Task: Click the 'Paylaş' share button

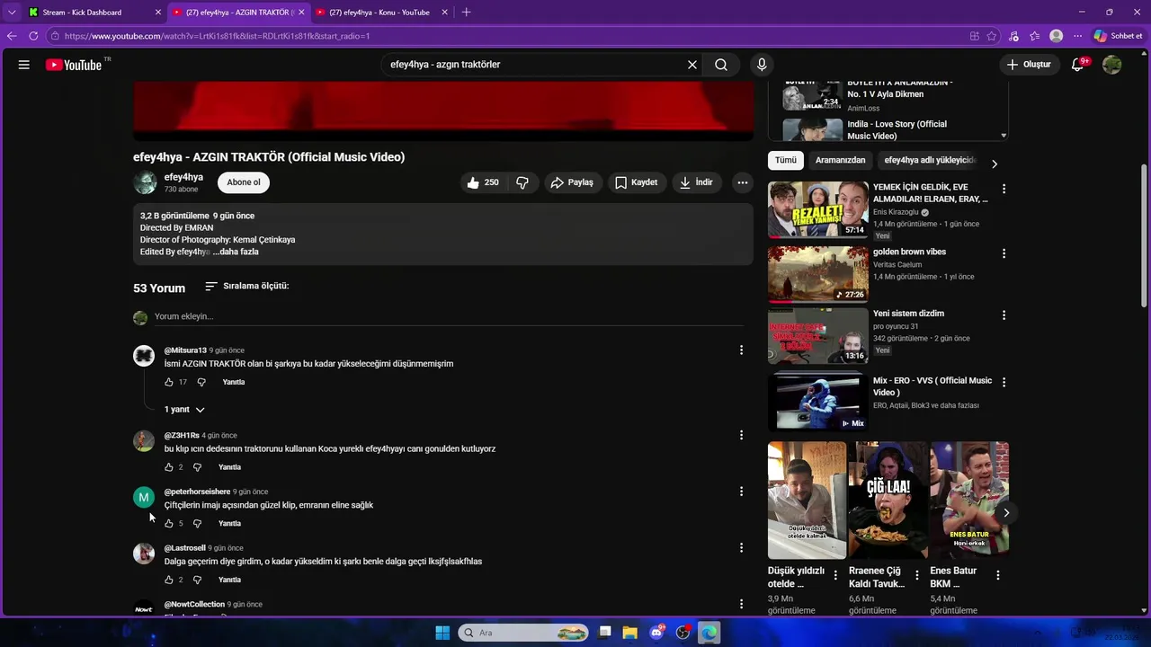Action: pos(573,182)
